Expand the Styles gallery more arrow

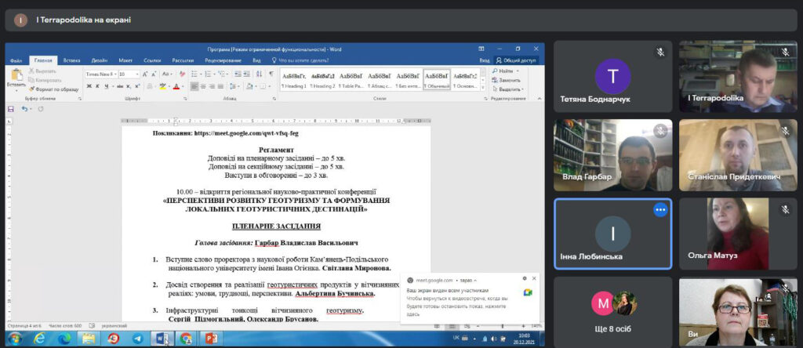tap(485, 85)
